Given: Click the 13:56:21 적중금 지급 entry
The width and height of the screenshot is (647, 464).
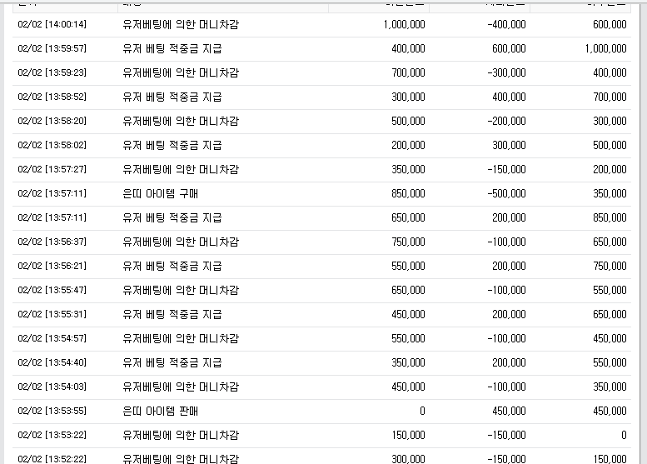Looking at the screenshot, I should pyautogui.click(x=172, y=267).
